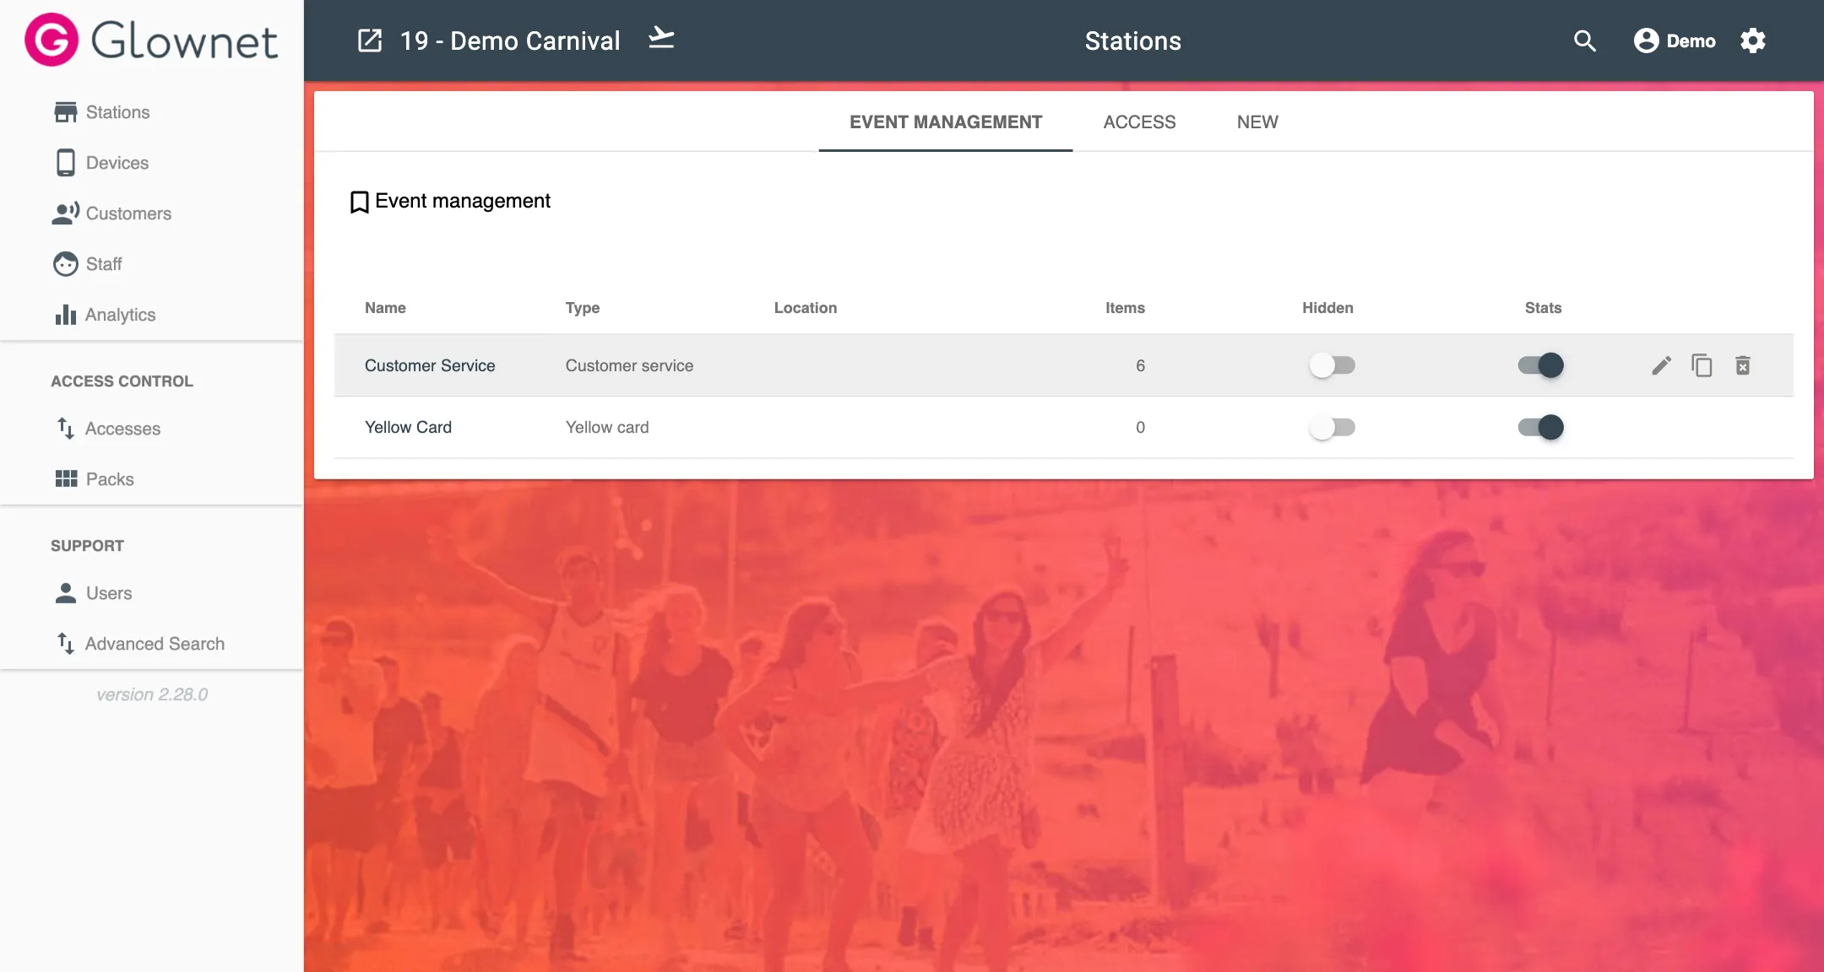The height and width of the screenshot is (972, 1824).
Task: Click the Event management heading text
Action: [463, 201]
